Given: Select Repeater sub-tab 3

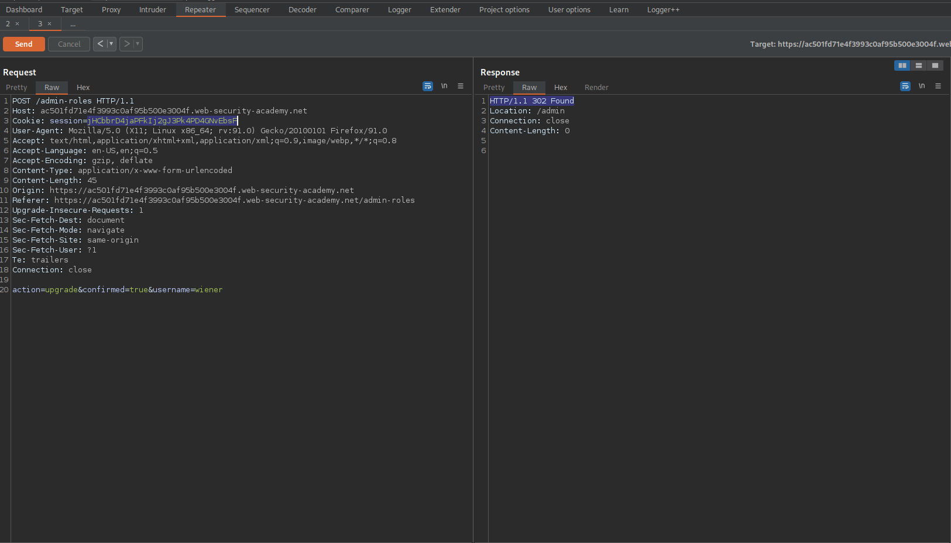Looking at the screenshot, I should pyautogui.click(x=40, y=24).
